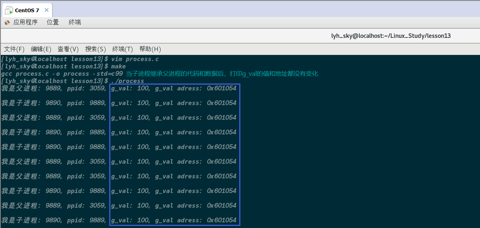This screenshot has width=480, height=228.
Task: Open the 帮助(H) menu
Action: click(150, 49)
